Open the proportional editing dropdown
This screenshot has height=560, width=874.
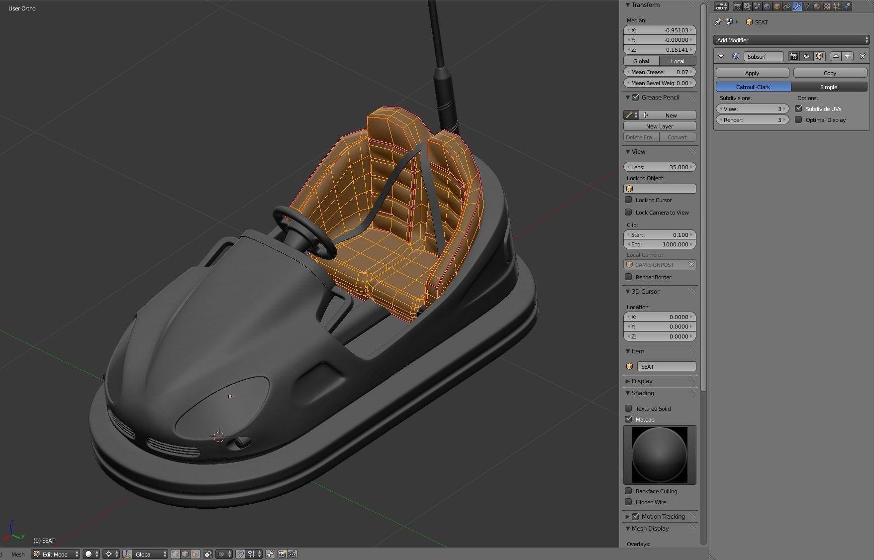point(224,554)
